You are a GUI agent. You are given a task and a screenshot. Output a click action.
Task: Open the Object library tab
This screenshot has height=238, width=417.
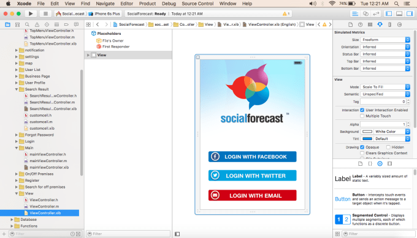pyautogui.click(x=380, y=164)
